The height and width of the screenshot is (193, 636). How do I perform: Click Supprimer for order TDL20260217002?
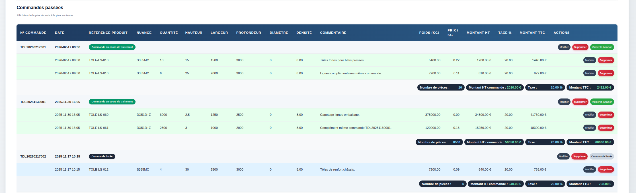tap(579, 156)
